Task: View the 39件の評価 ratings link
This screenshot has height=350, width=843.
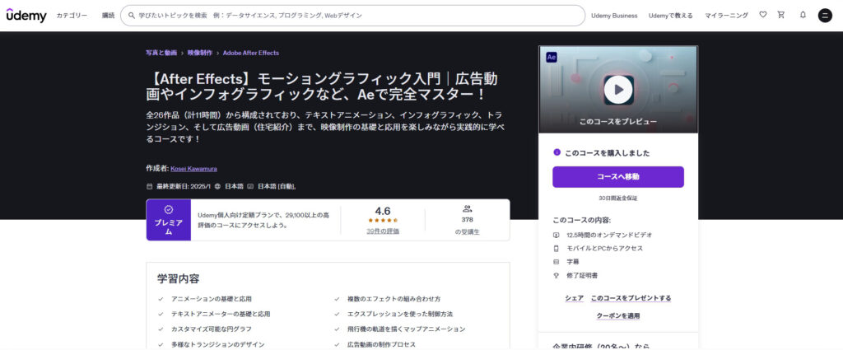Action: [382, 231]
